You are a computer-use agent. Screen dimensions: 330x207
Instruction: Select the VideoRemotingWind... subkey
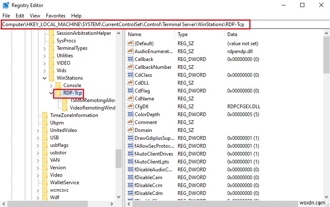tap(93, 108)
